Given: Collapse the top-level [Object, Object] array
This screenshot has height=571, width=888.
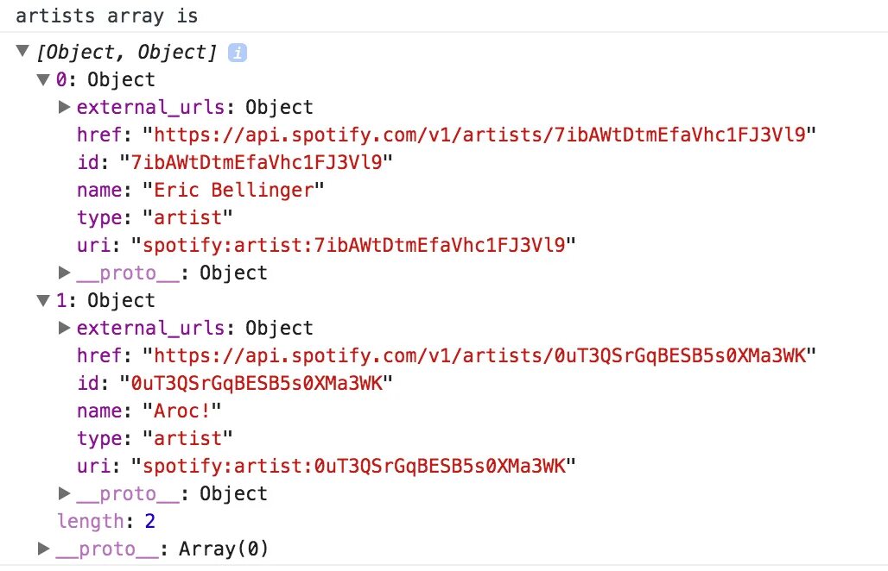Looking at the screenshot, I should [22, 52].
